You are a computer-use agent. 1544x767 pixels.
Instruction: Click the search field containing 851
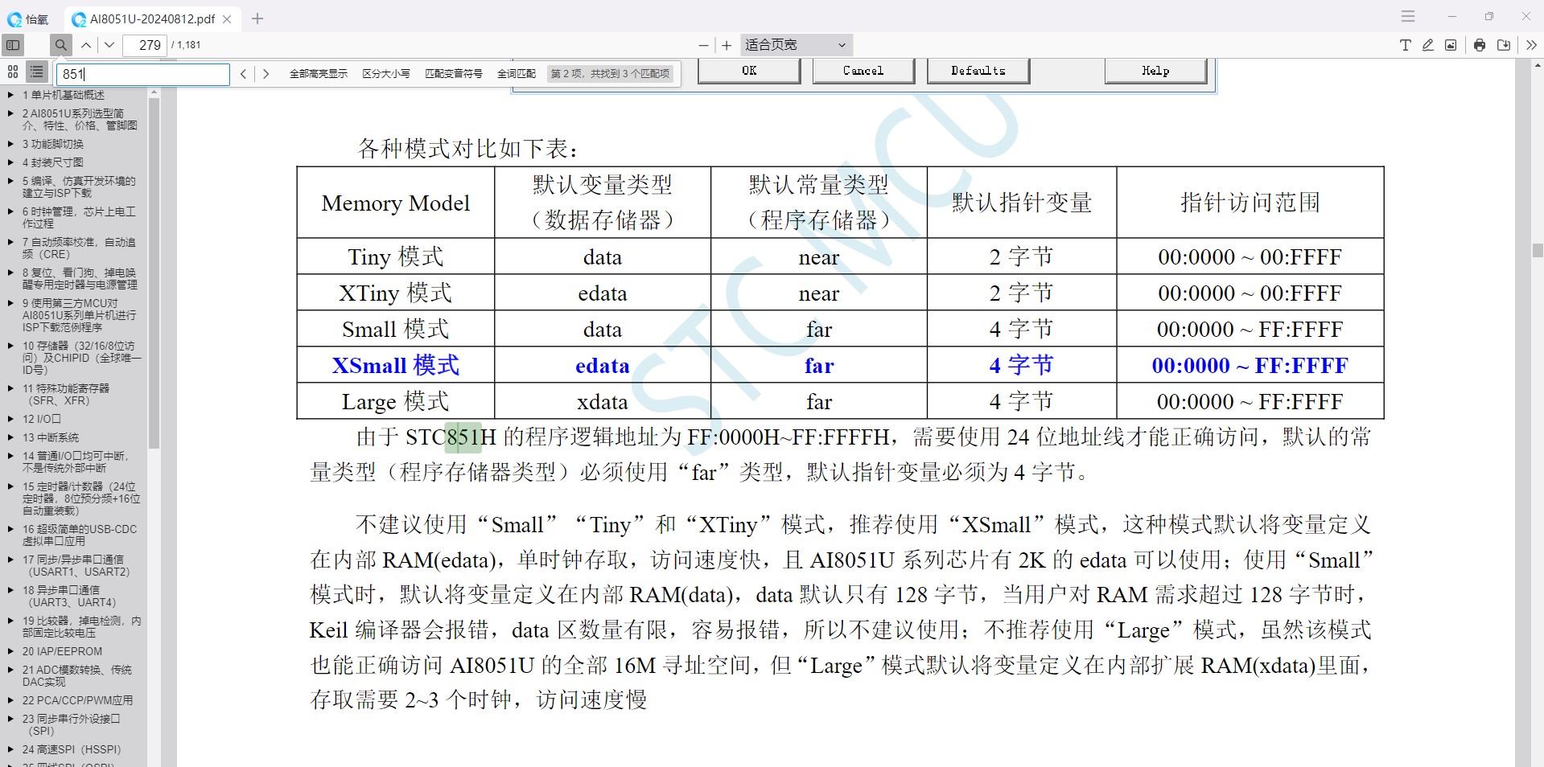point(142,74)
